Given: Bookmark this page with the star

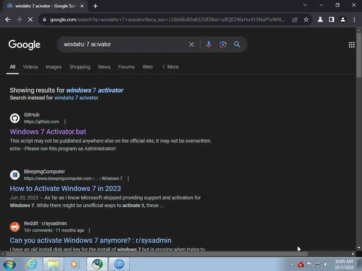Looking at the screenshot, I should (x=306, y=20).
